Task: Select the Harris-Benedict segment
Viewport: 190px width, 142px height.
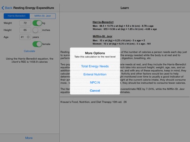Action: [17, 16]
